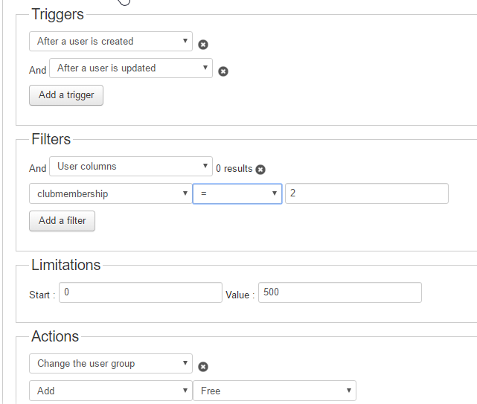Open the '=' comparison operator dropdown
The width and height of the screenshot is (477, 404).
(237, 193)
